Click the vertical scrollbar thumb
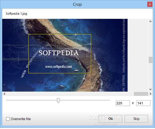 coord(151,60)
